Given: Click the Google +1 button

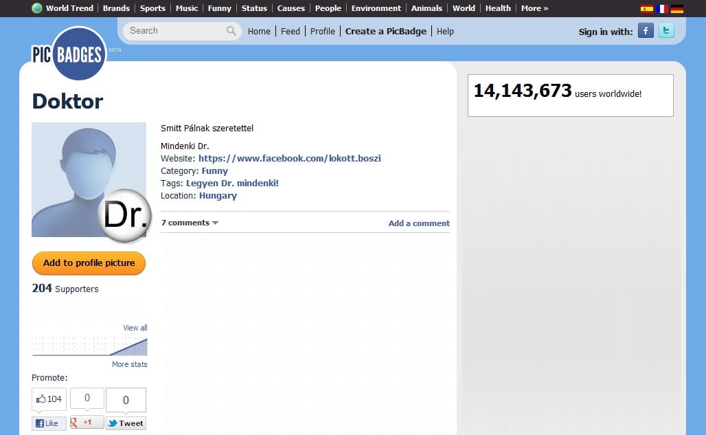Looking at the screenshot, I should point(87,423).
